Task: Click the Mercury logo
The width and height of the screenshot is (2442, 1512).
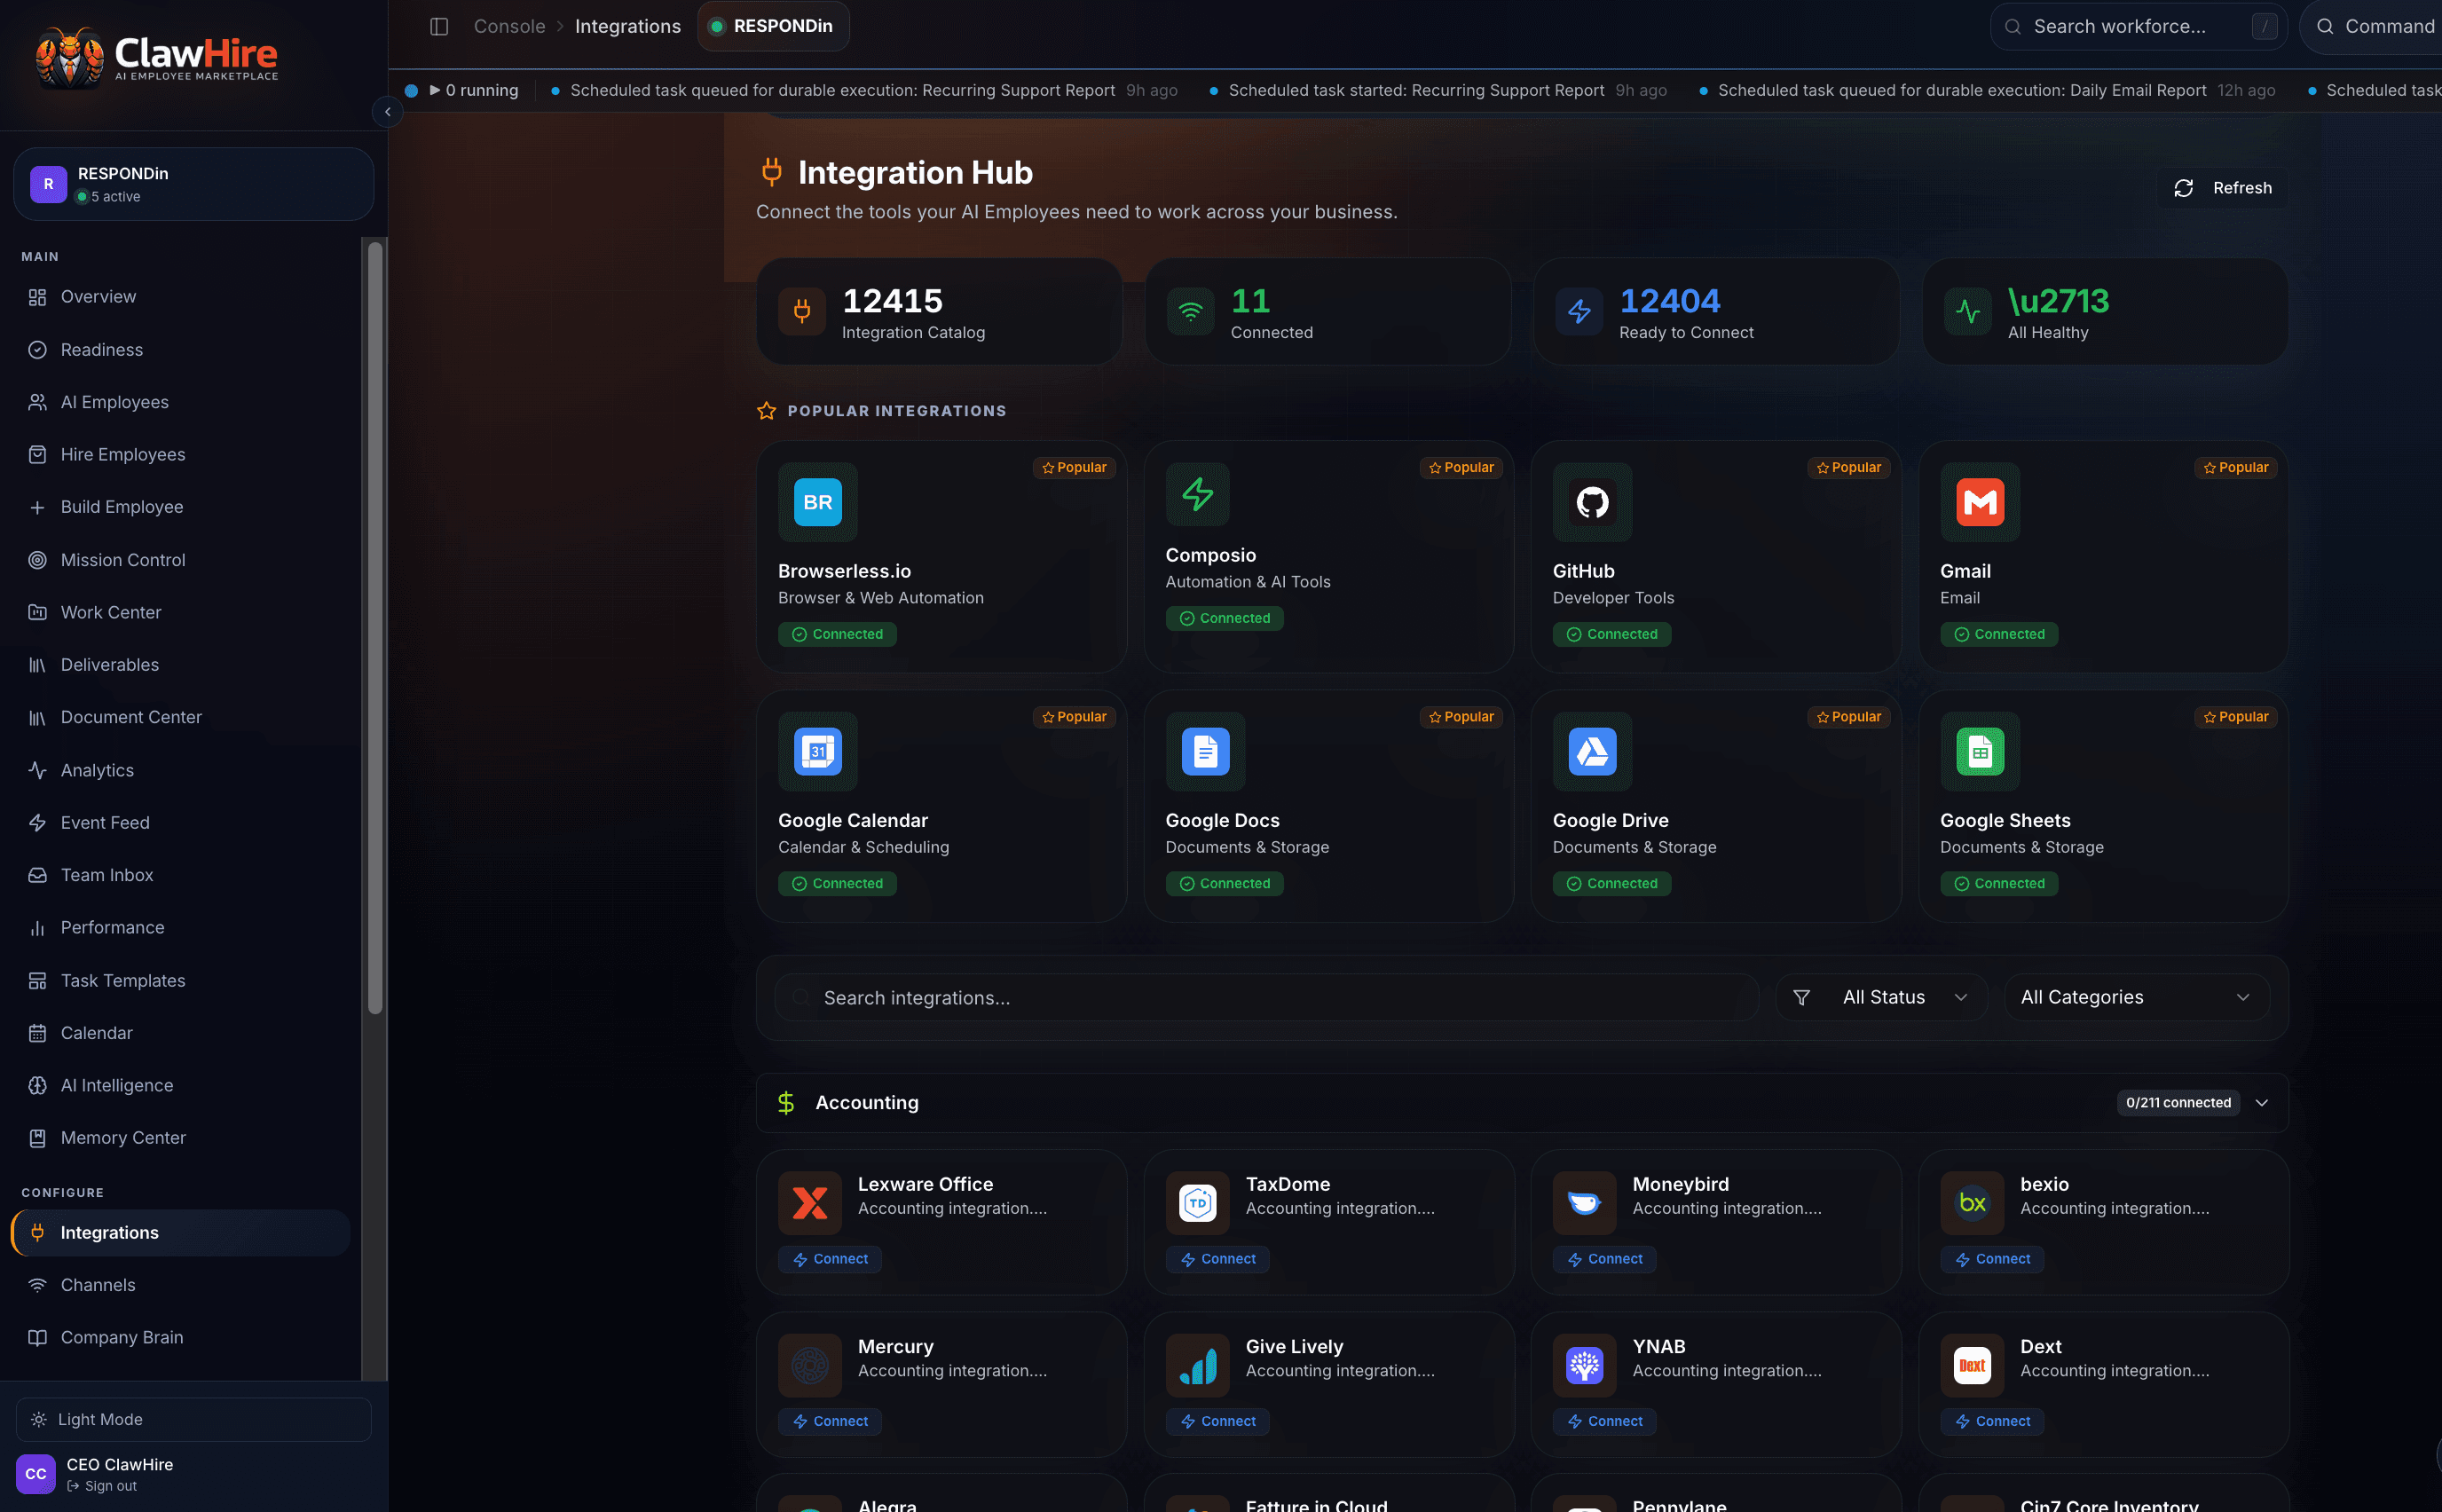Action: click(810, 1365)
